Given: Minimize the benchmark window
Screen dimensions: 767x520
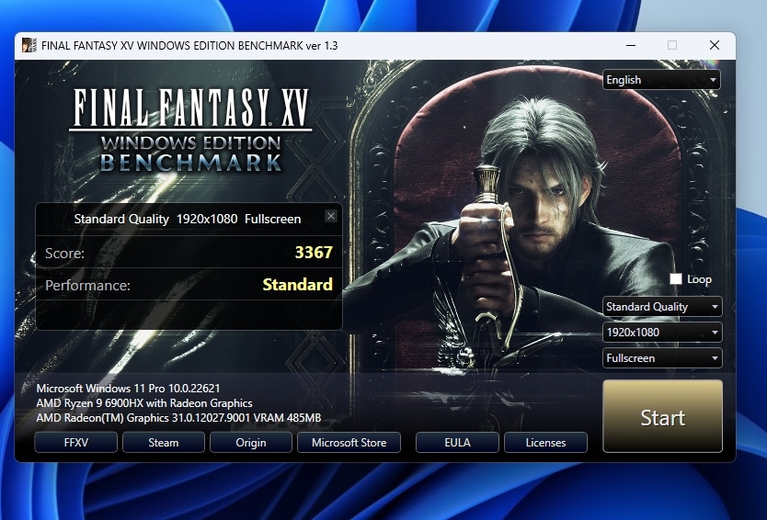Looking at the screenshot, I should [x=630, y=46].
